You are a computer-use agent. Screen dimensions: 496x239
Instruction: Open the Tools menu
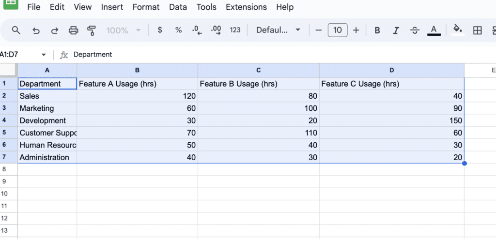[206, 7]
